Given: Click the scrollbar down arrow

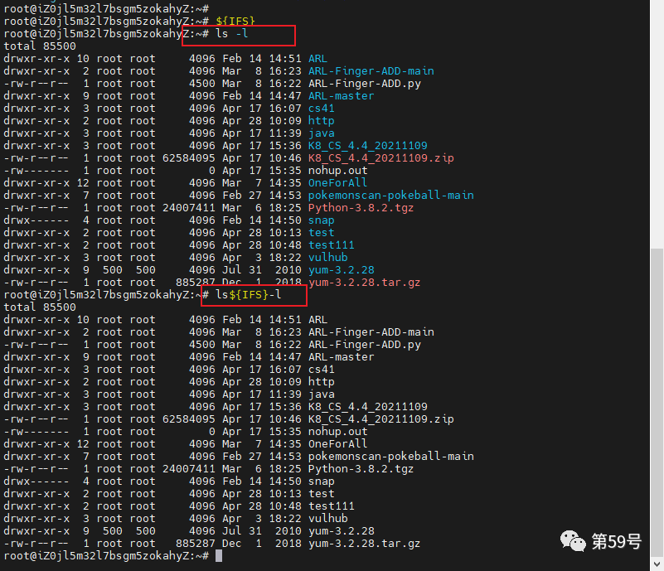Looking at the screenshot, I should (x=657, y=564).
